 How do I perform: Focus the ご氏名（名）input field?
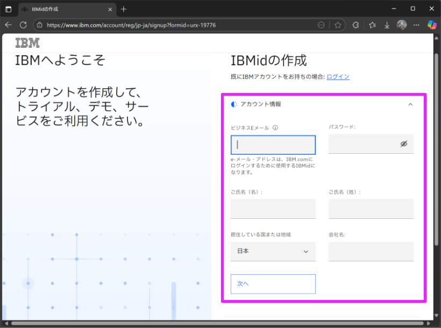pyautogui.click(x=273, y=209)
